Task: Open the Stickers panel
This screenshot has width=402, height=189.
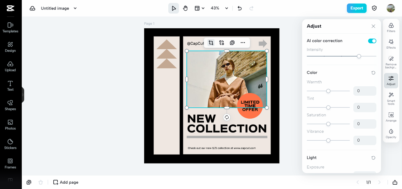Action: coord(10,144)
